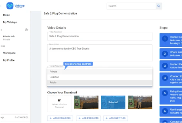Viewport: 182px width, 123px height.
Task: Select step 1 number circle
Action: pyautogui.click(x=165, y=39)
